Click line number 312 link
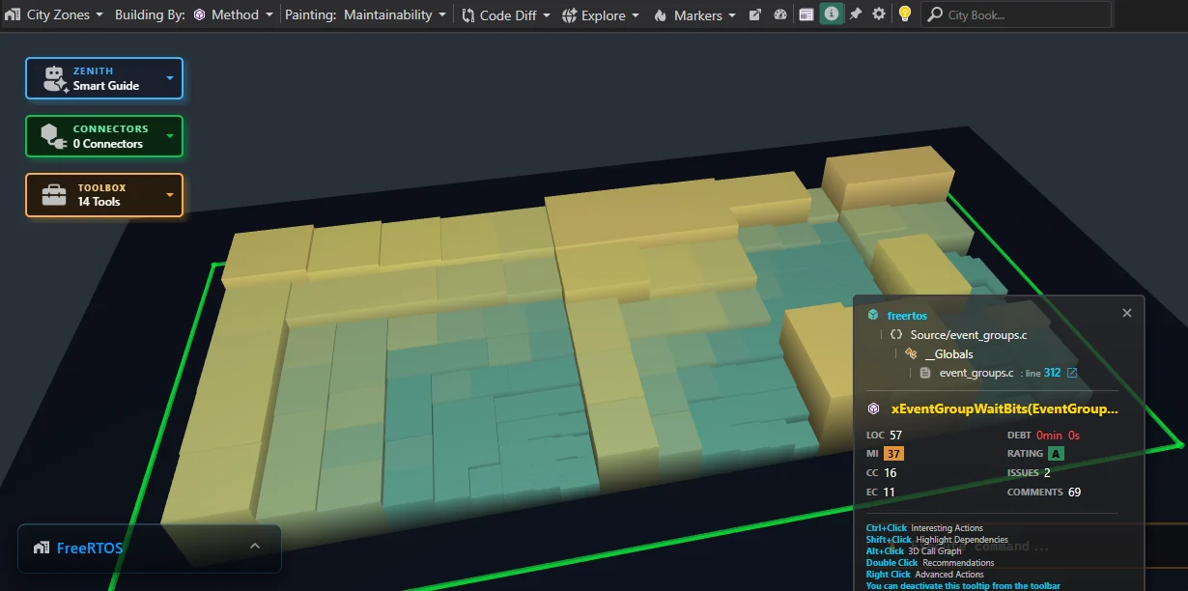This screenshot has height=591, width=1188. point(1052,373)
